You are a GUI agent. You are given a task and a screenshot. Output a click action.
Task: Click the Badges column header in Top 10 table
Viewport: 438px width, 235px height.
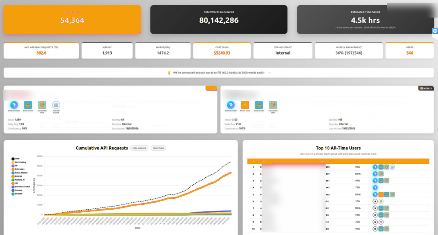[x=400, y=161]
